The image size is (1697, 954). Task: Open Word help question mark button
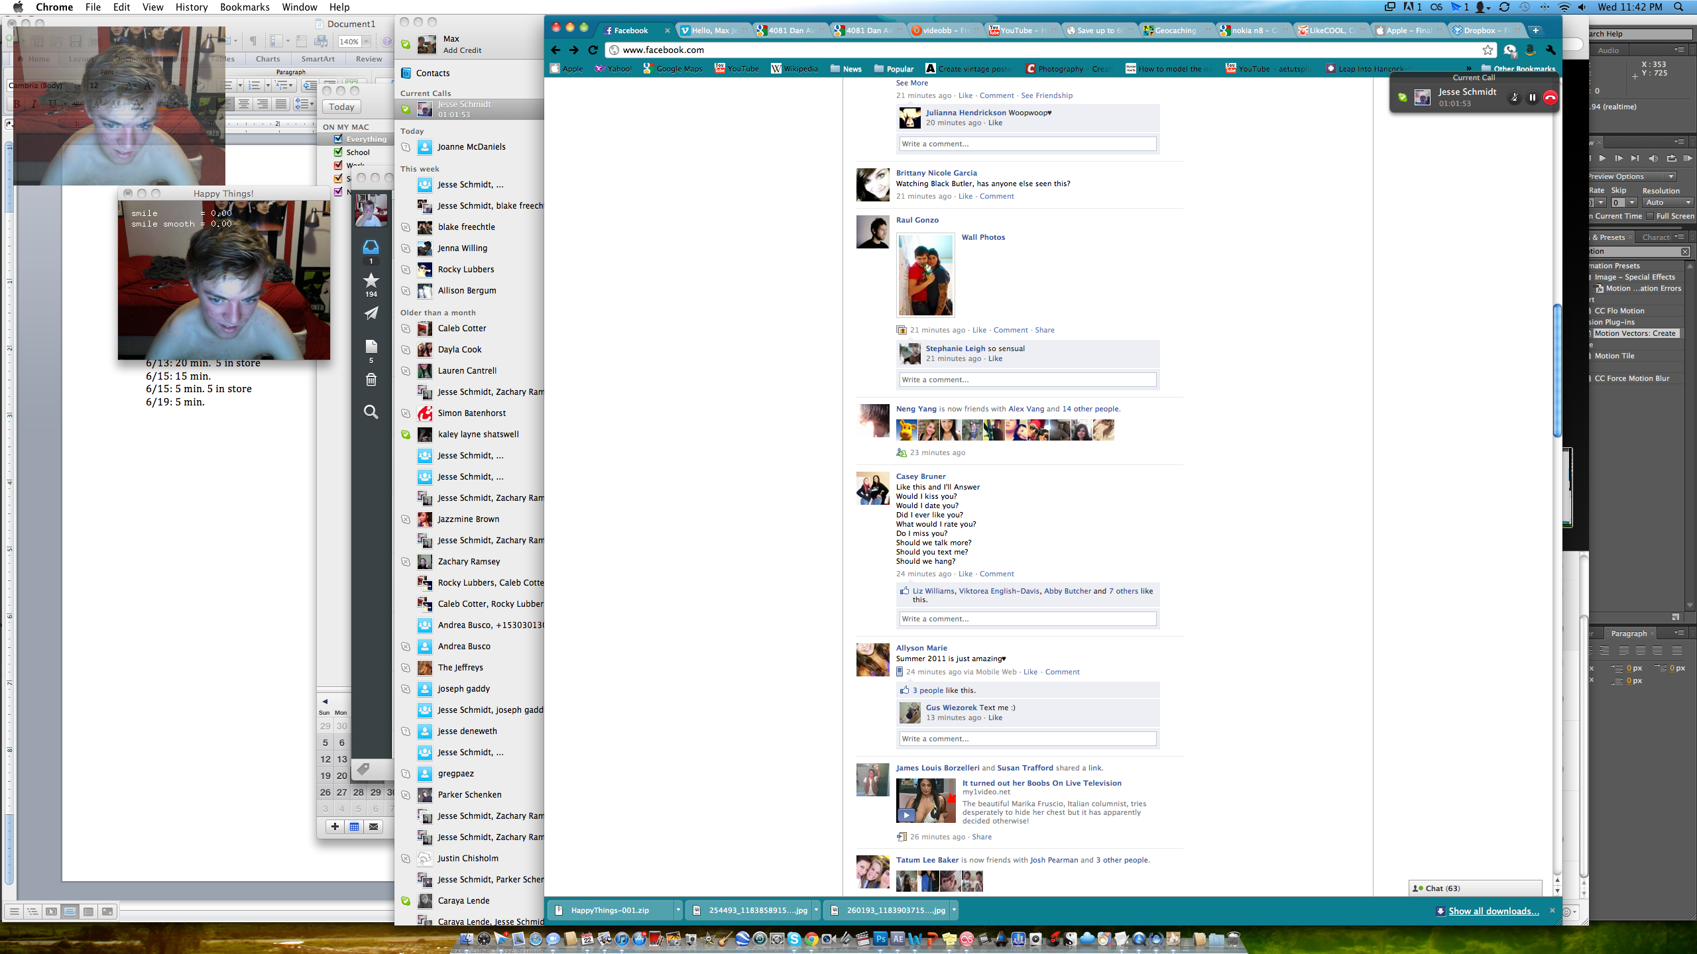pos(386,41)
